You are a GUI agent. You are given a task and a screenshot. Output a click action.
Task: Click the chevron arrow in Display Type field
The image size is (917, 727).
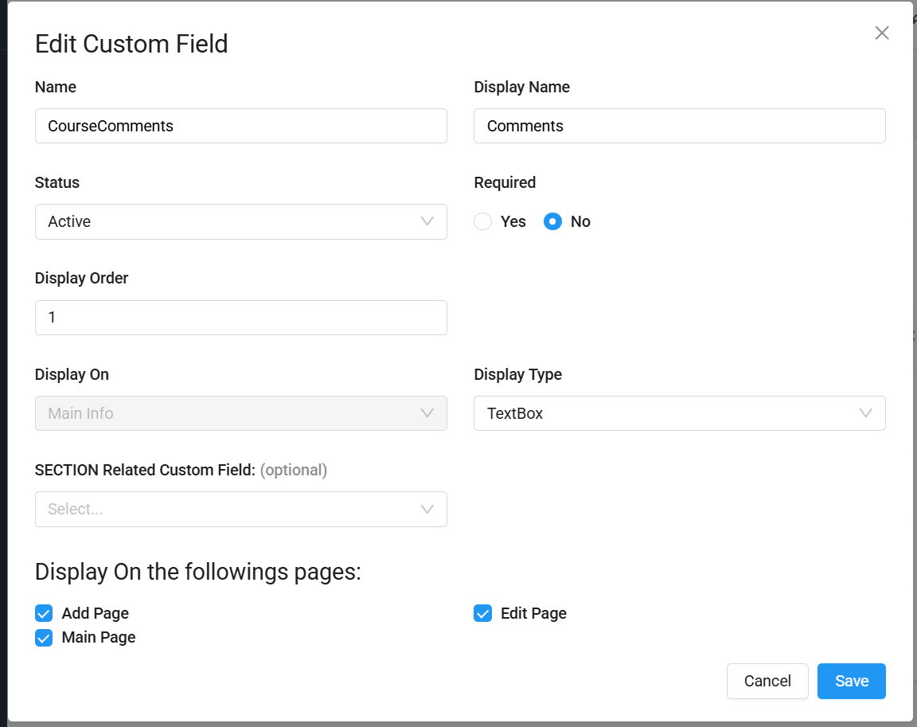coord(866,413)
